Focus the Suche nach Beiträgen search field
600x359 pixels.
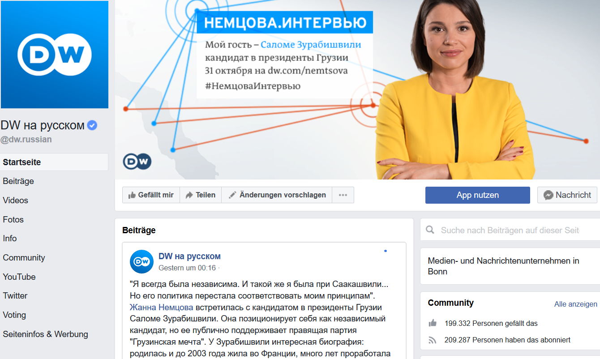pyautogui.click(x=510, y=230)
